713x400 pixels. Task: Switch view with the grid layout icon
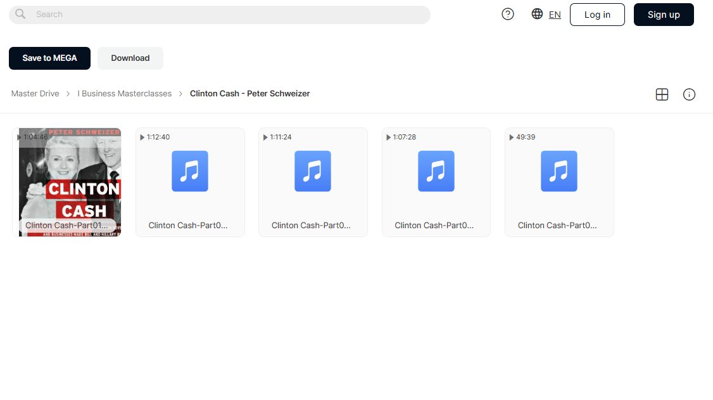click(662, 94)
